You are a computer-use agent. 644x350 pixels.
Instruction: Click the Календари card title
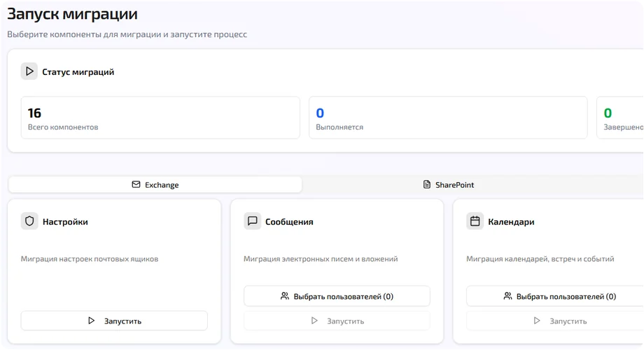[511, 222]
